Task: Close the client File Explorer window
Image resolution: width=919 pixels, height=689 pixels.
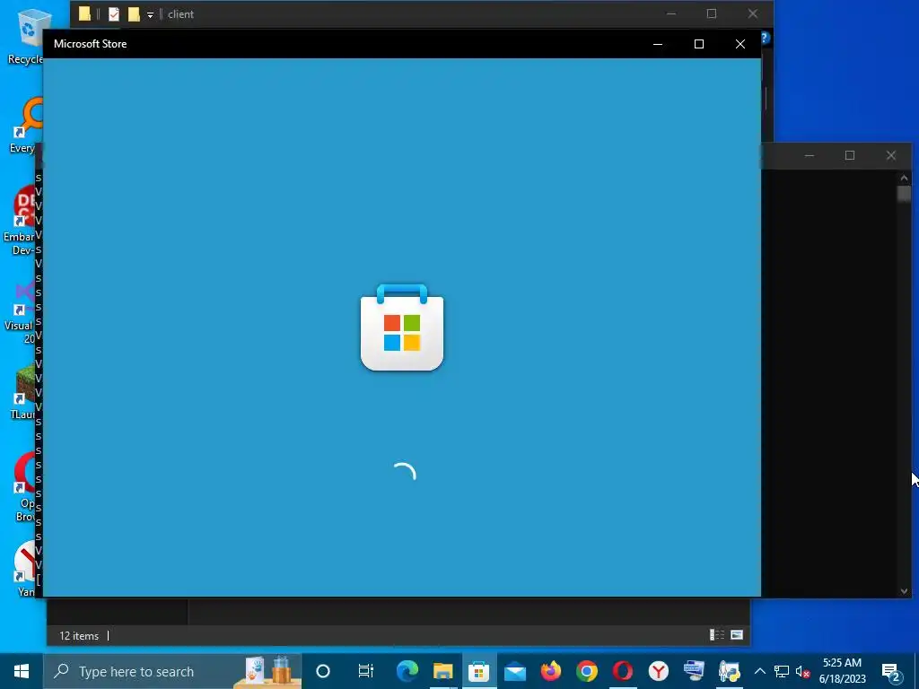Action: pos(753,13)
